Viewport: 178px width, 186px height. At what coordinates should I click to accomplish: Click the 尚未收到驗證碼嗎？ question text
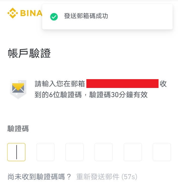pyautogui.click(x=39, y=177)
